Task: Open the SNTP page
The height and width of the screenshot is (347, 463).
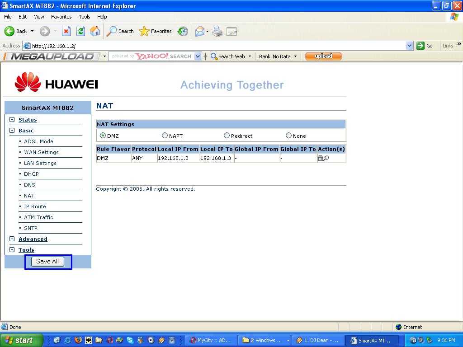Action: [30, 228]
